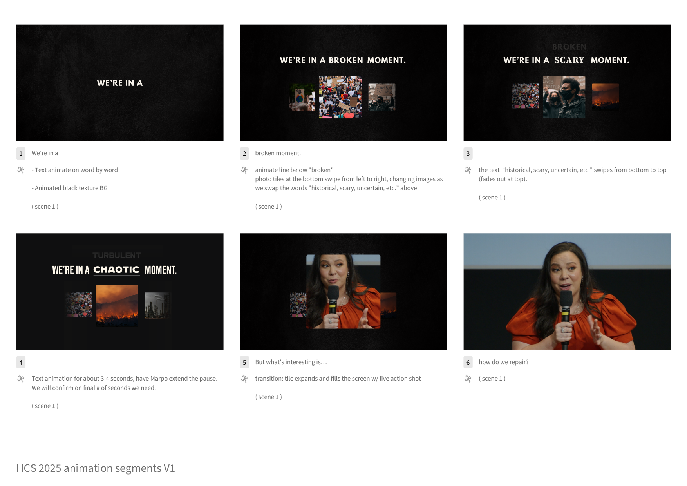Screen dimensions: 687x486
Task: Click the '( scene 1 )' label under frame 1
Action: click(45, 207)
